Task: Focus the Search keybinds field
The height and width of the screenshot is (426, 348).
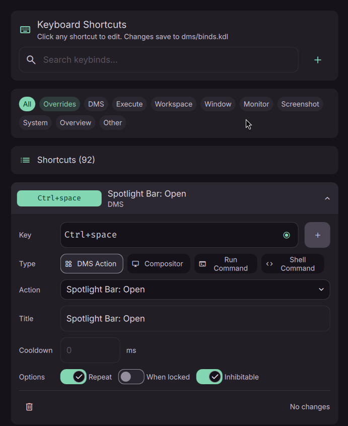Action: (x=159, y=60)
